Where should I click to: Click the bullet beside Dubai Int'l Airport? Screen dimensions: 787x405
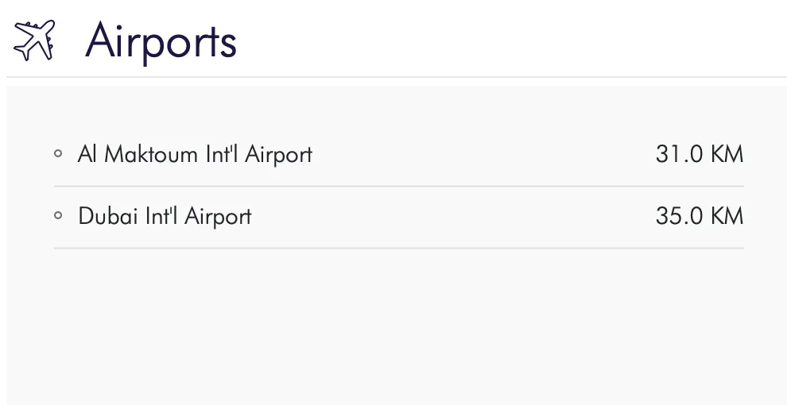click(58, 216)
